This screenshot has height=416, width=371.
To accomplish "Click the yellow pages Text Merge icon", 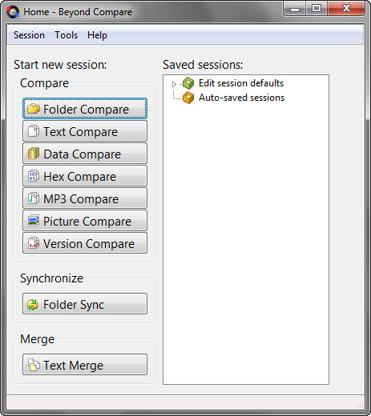I will click(34, 365).
